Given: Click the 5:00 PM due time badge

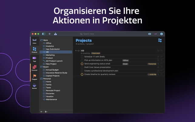Looking at the screenshot, I should click(152, 74).
